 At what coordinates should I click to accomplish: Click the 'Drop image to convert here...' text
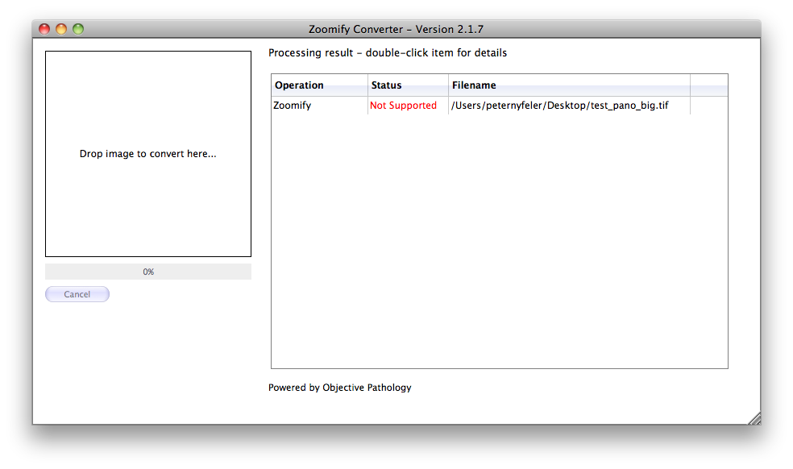[148, 154]
